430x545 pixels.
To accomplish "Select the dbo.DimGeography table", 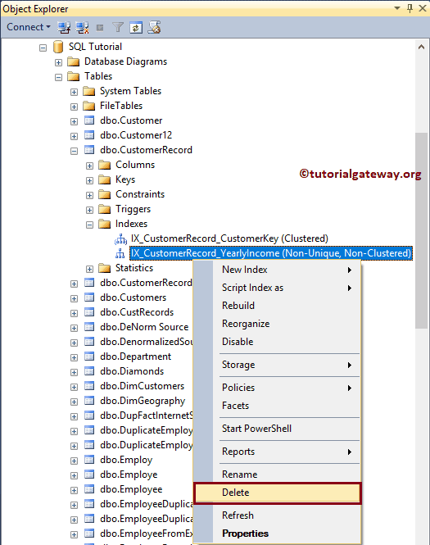I will click(143, 401).
